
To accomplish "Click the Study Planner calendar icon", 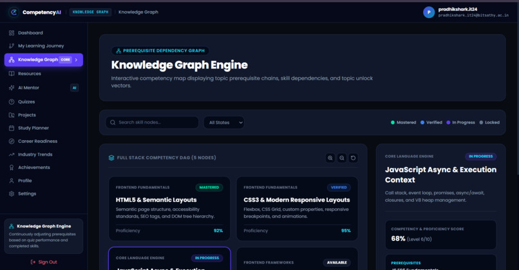I will [12, 128].
